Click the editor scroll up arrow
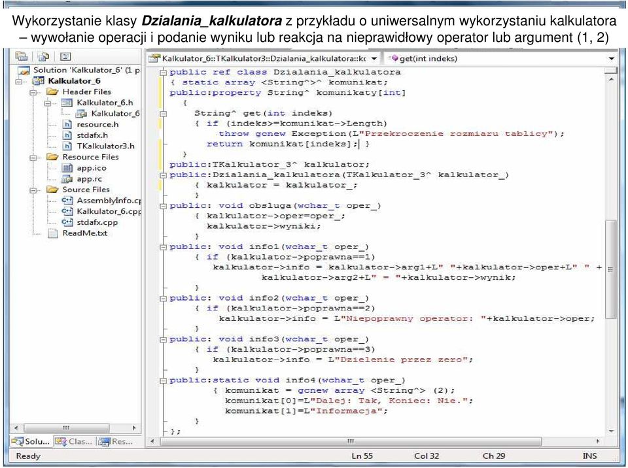The image size is (628, 468). click(611, 80)
